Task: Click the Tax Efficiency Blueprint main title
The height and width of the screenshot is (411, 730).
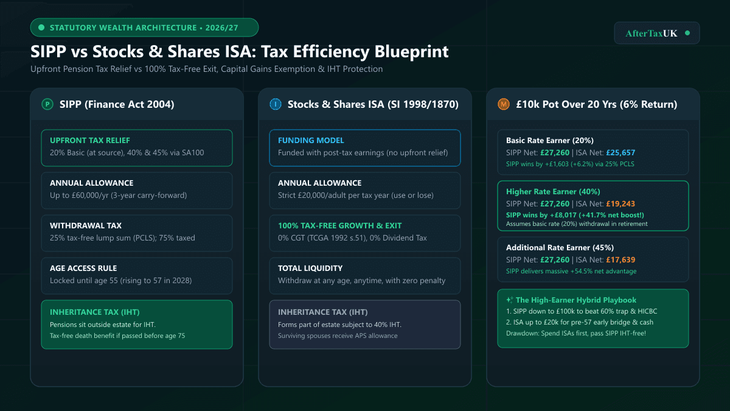Action: click(240, 51)
